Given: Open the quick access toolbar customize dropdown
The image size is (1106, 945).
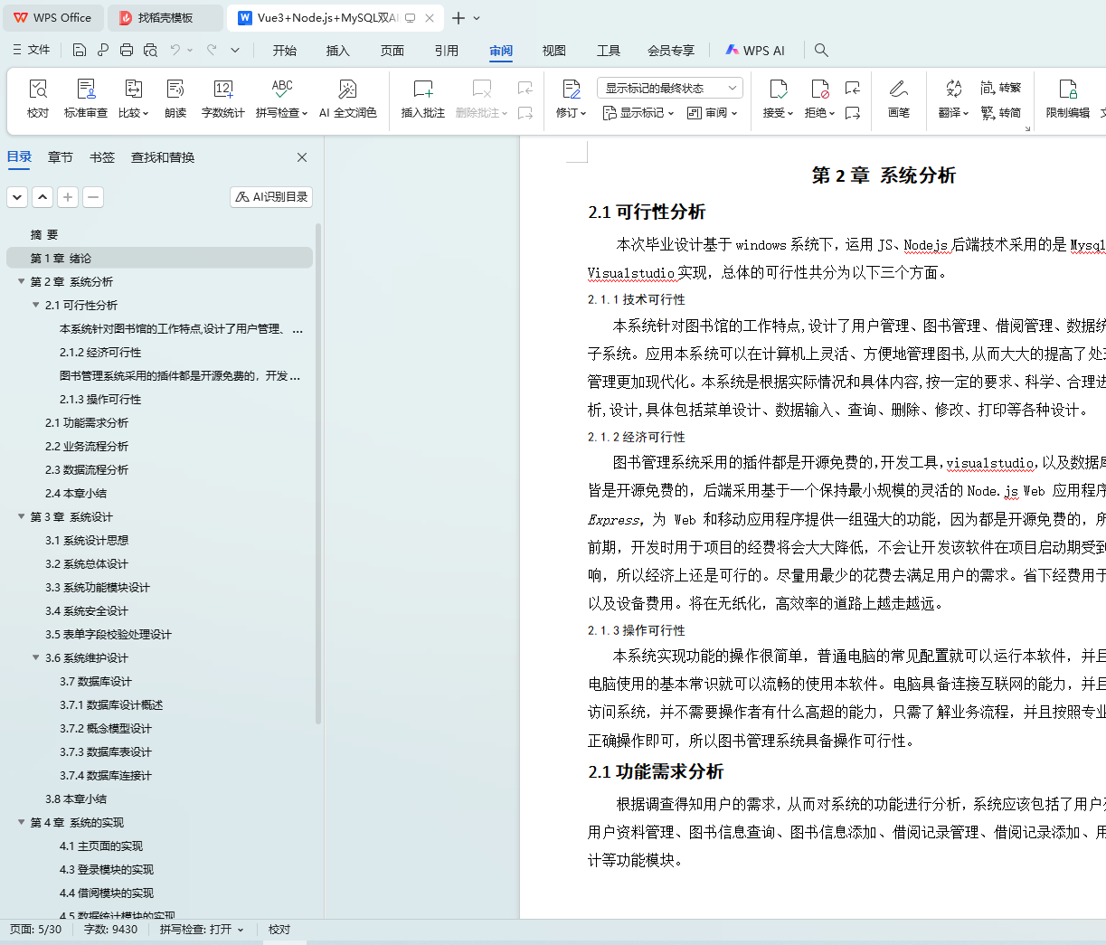Looking at the screenshot, I should point(235,51).
